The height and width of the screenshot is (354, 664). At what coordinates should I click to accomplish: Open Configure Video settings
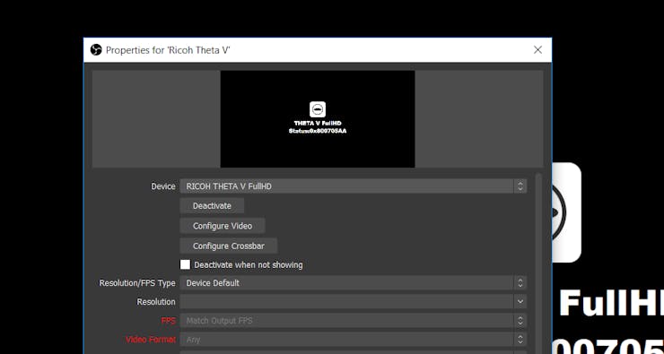[223, 226]
